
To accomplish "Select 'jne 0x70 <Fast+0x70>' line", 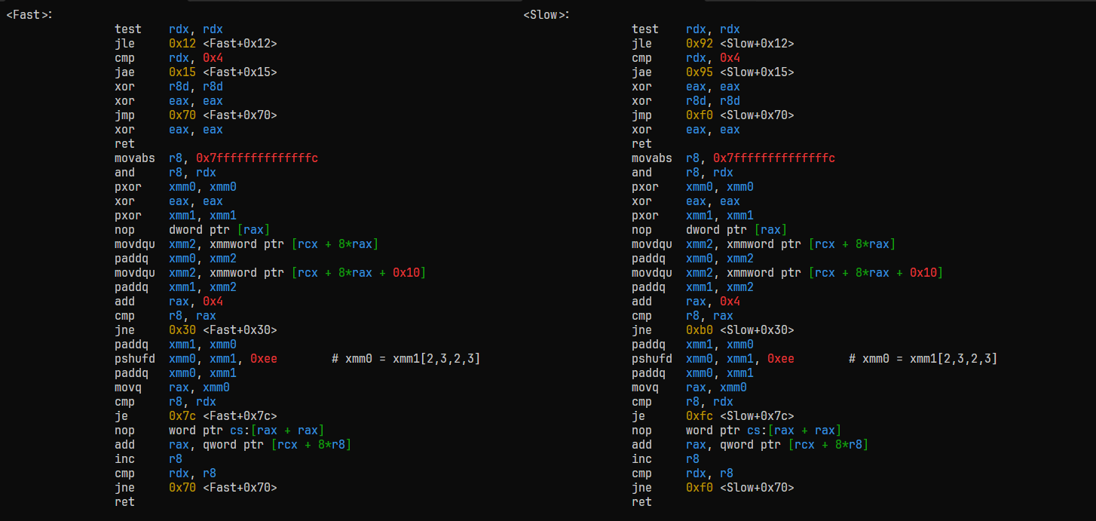I will point(196,488).
